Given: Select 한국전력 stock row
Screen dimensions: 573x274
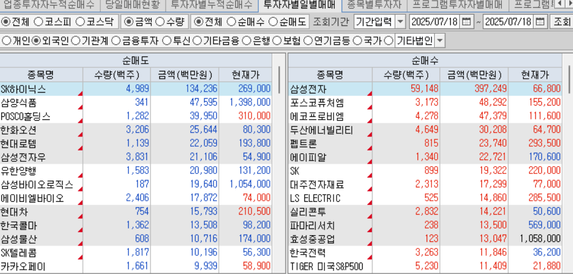Looking at the screenshot, I should click(425, 253).
